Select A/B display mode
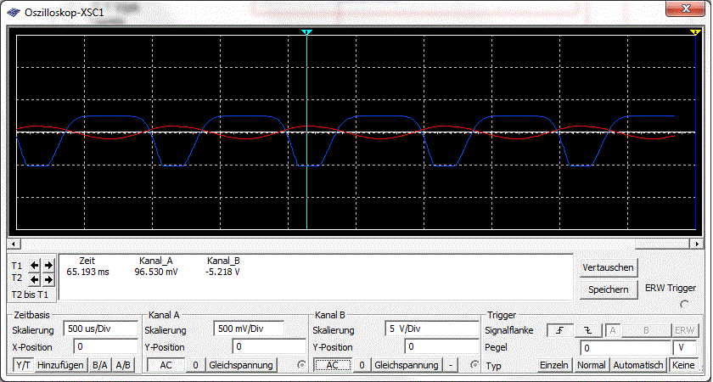This screenshot has height=382, width=713. click(123, 365)
